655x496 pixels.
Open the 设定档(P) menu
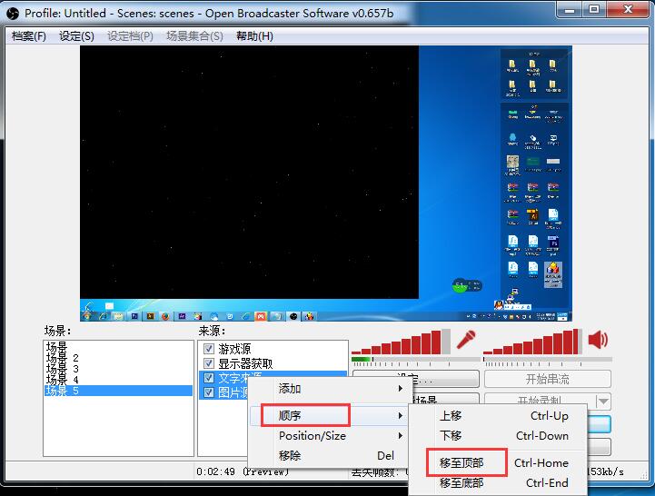pyautogui.click(x=130, y=36)
